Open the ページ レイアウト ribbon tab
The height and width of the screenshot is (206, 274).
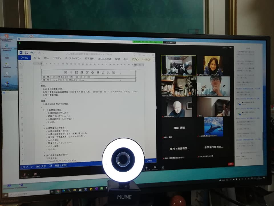(73, 58)
